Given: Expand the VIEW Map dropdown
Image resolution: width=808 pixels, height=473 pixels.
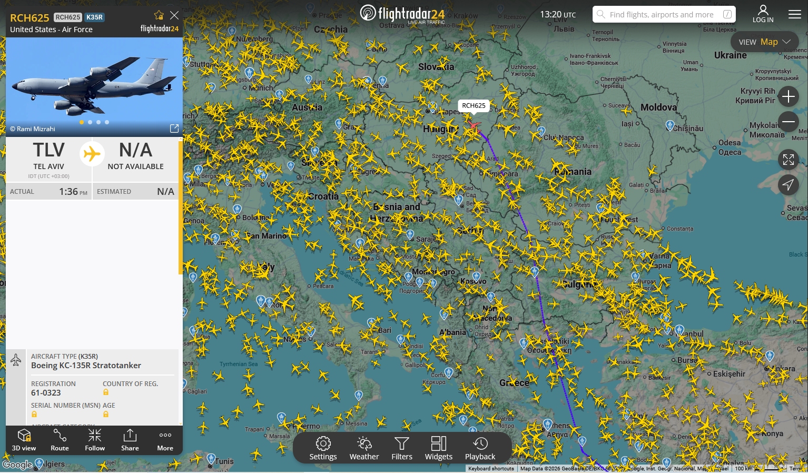Looking at the screenshot, I should click(765, 42).
